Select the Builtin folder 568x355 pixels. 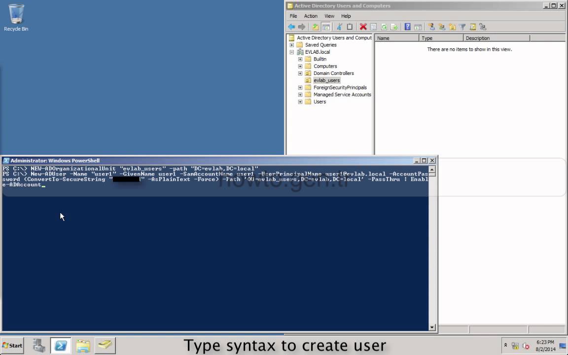320,59
